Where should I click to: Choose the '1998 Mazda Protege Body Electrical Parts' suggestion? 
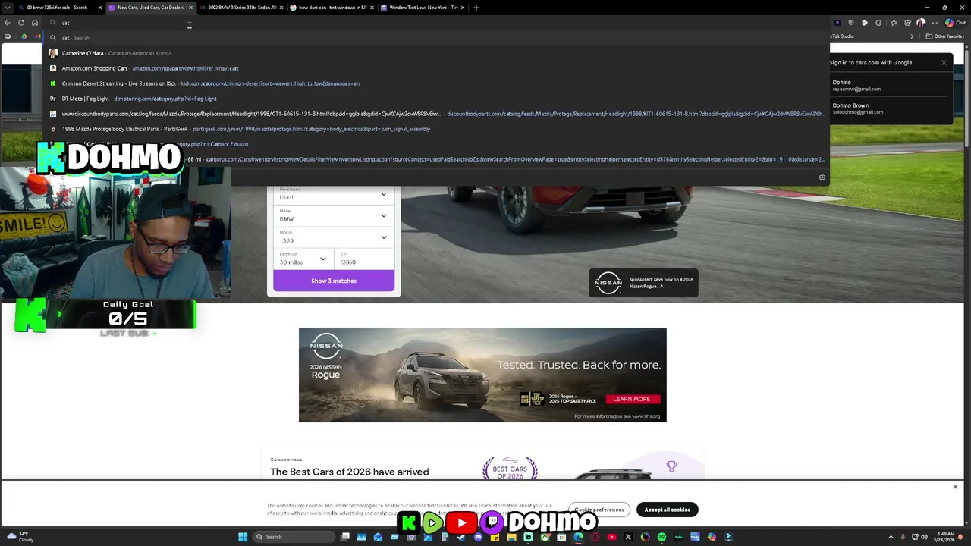point(436,129)
